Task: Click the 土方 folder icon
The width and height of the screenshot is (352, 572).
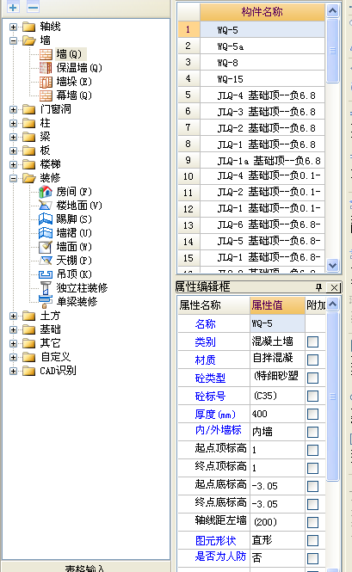Action: 29,316
